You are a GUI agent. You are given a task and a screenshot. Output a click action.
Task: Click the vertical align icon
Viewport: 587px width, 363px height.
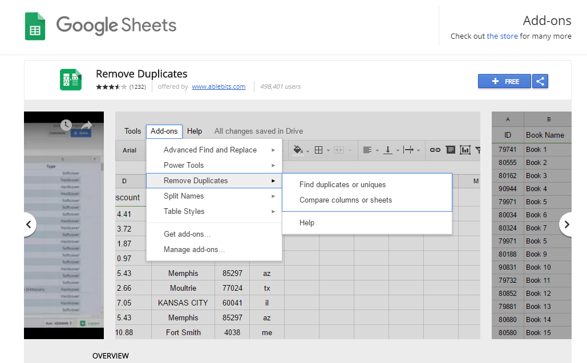tap(388, 150)
